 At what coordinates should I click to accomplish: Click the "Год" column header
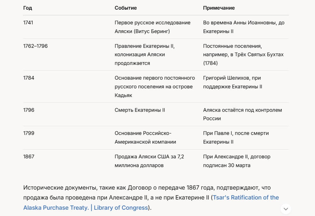click(x=28, y=8)
